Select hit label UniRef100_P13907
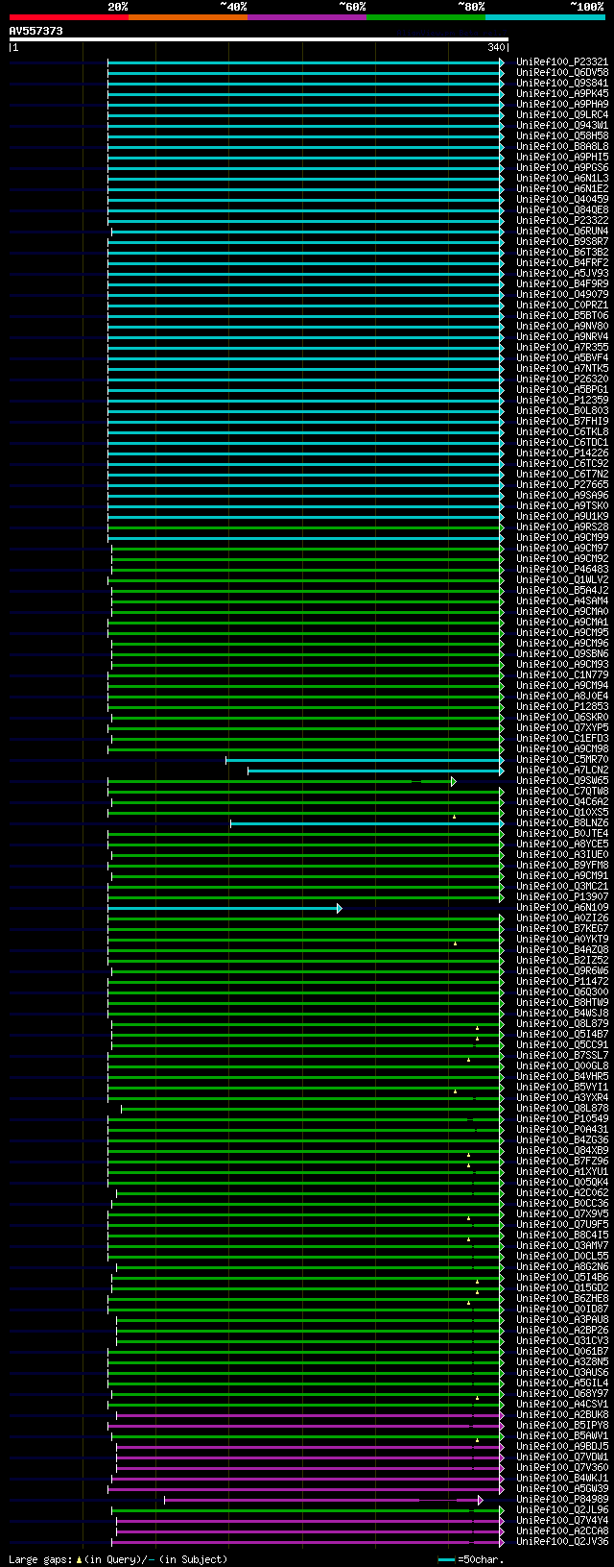The height and width of the screenshot is (1567, 614). (x=562, y=897)
